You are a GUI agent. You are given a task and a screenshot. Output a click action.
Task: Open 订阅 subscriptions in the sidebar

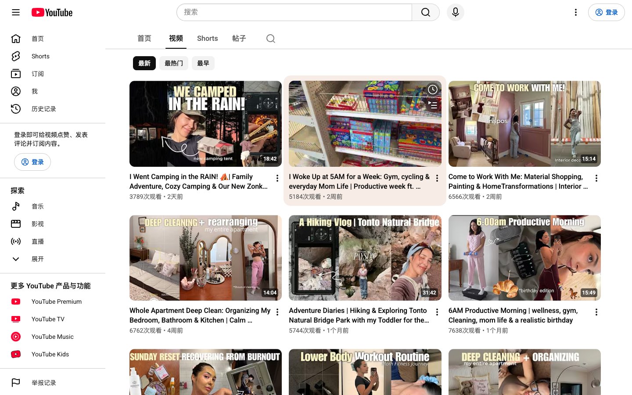tap(53, 74)
